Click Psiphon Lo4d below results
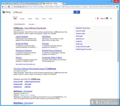Viewport: 120px width, 106px height. tap(18, 84)
